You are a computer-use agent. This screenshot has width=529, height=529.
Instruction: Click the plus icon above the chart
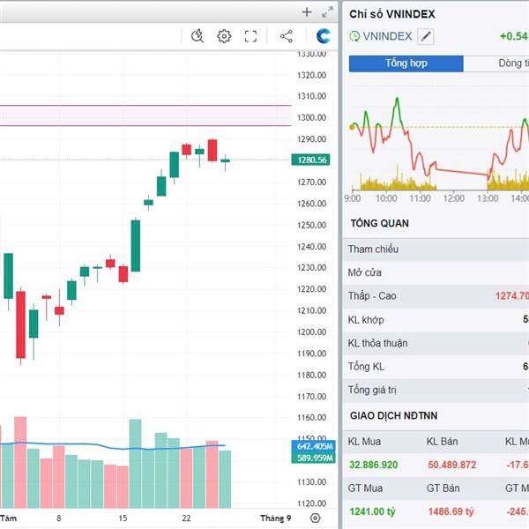click(306, 12)
